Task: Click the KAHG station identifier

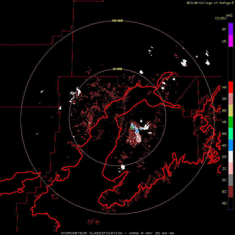Action: (134, 233)
